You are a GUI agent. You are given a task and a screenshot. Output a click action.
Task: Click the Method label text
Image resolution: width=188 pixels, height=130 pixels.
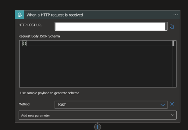(24, 104)
